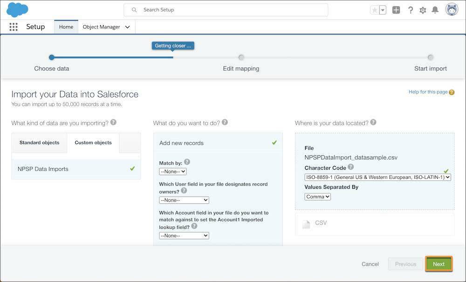Switch to the Object Manager tab

pos(101,27)
